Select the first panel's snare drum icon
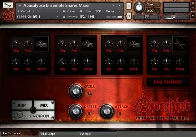Viewport: 196px width, 137px height. click(41, 44)
